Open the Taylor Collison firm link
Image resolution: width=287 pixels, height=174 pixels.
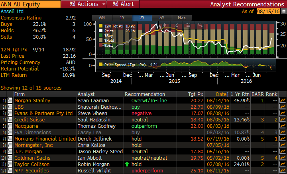tap(32, 164)
